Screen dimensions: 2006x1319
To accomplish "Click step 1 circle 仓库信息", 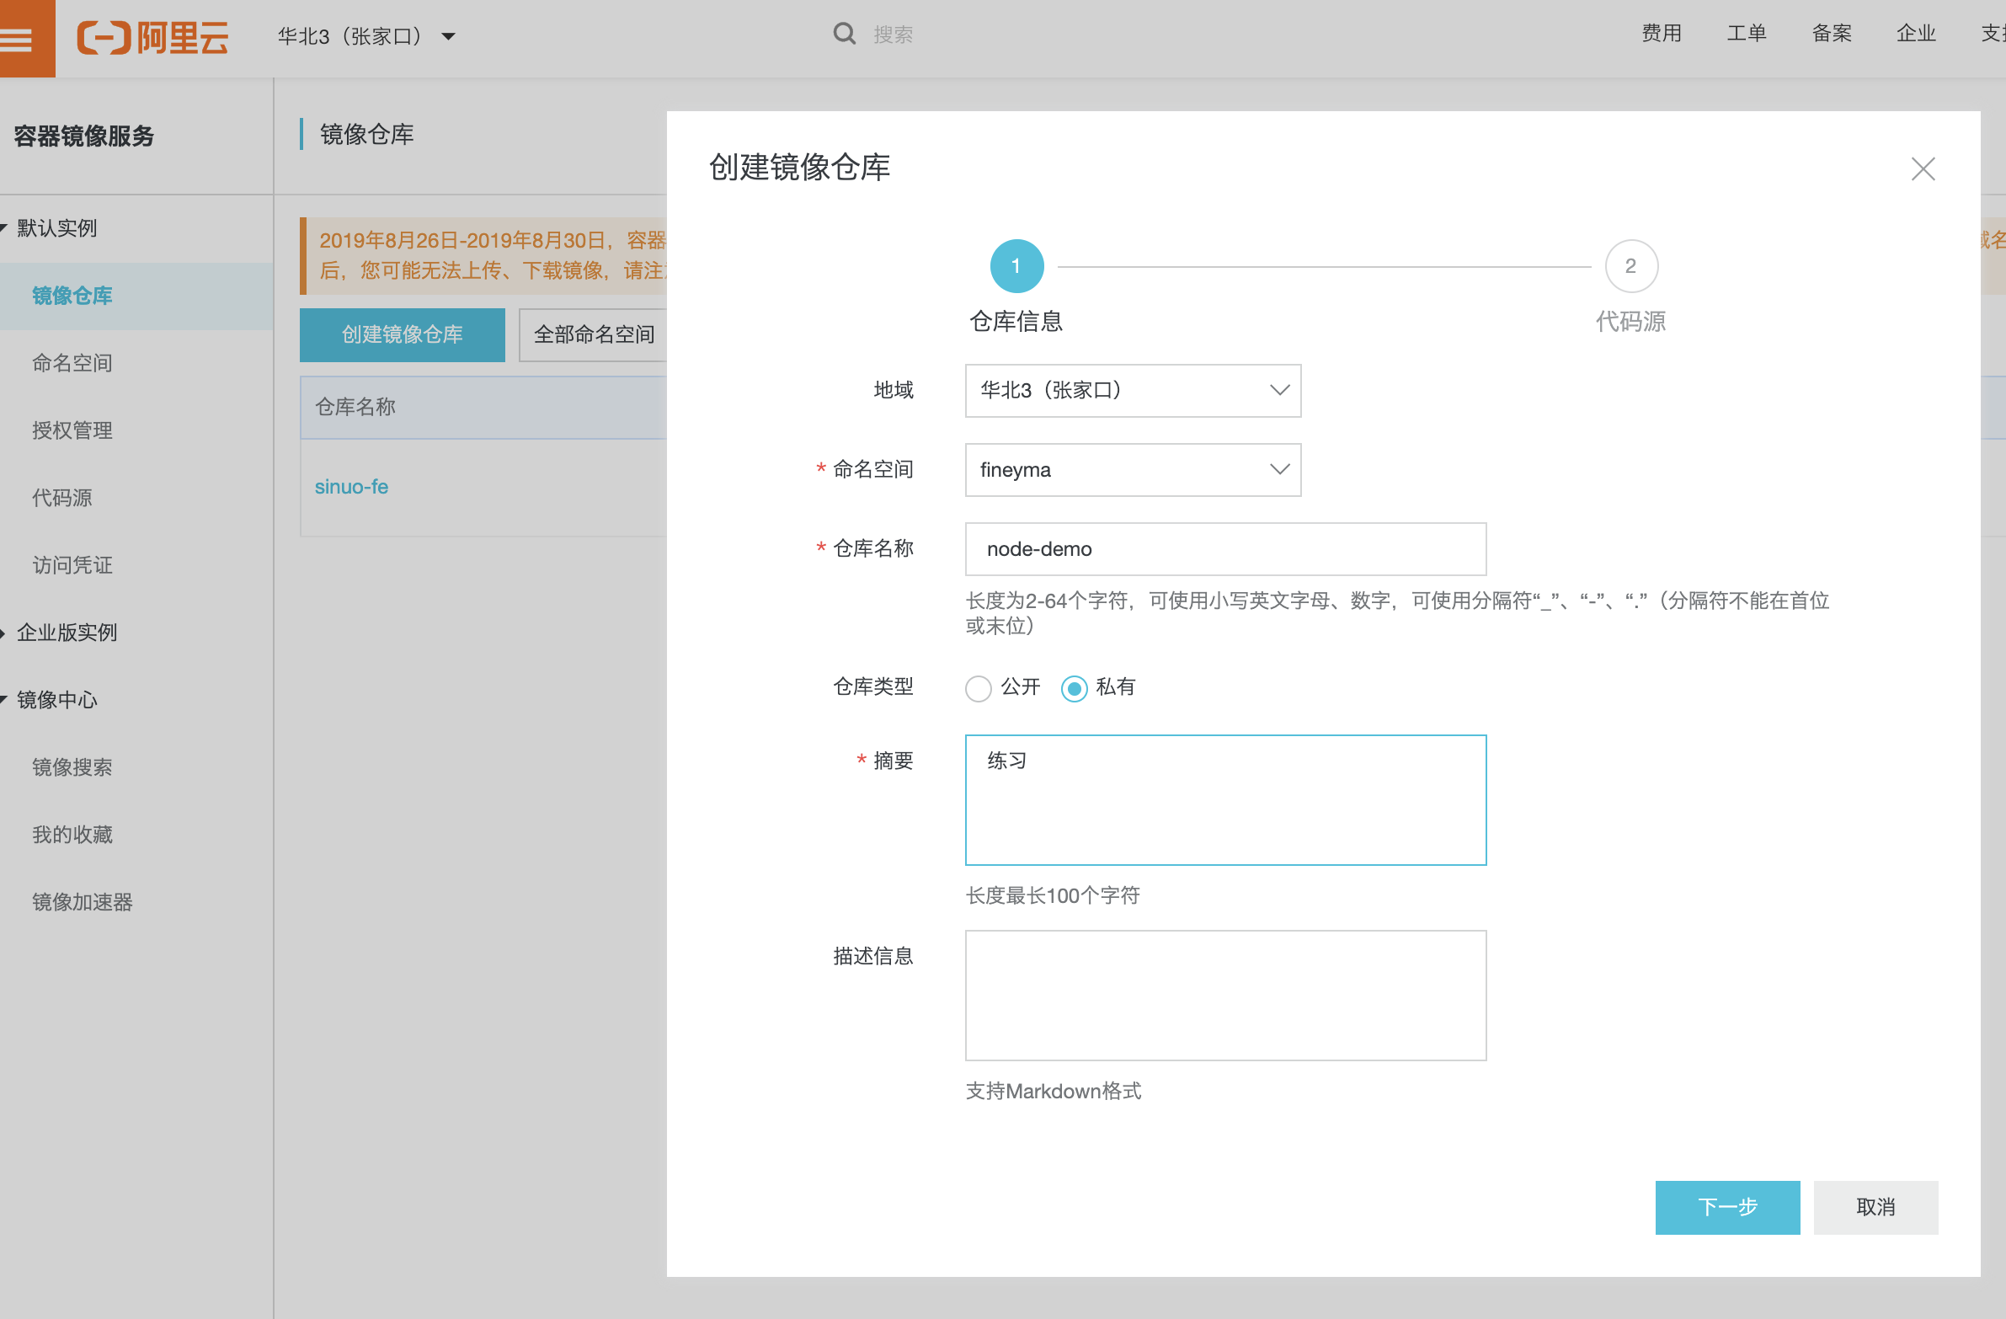I will (x=1016, y=266).
